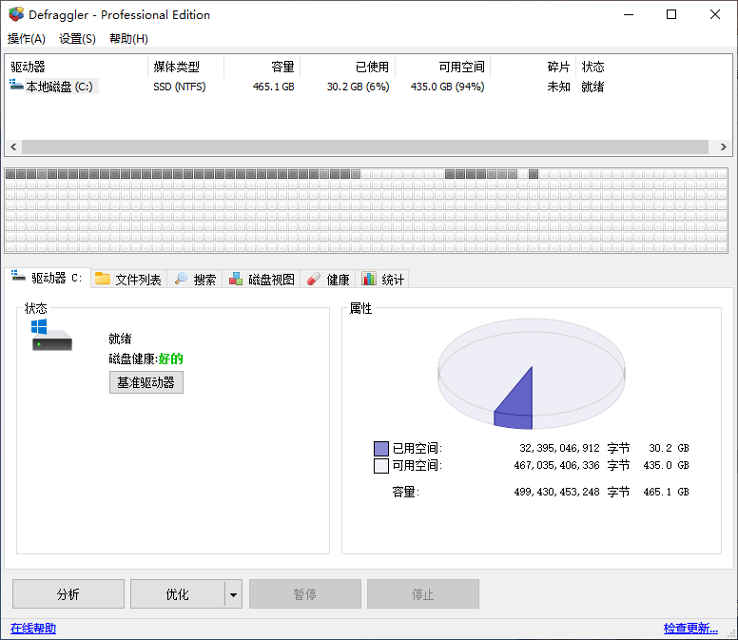Click the 暂停 button
This screenshot has width=738, height=640.
305,594
